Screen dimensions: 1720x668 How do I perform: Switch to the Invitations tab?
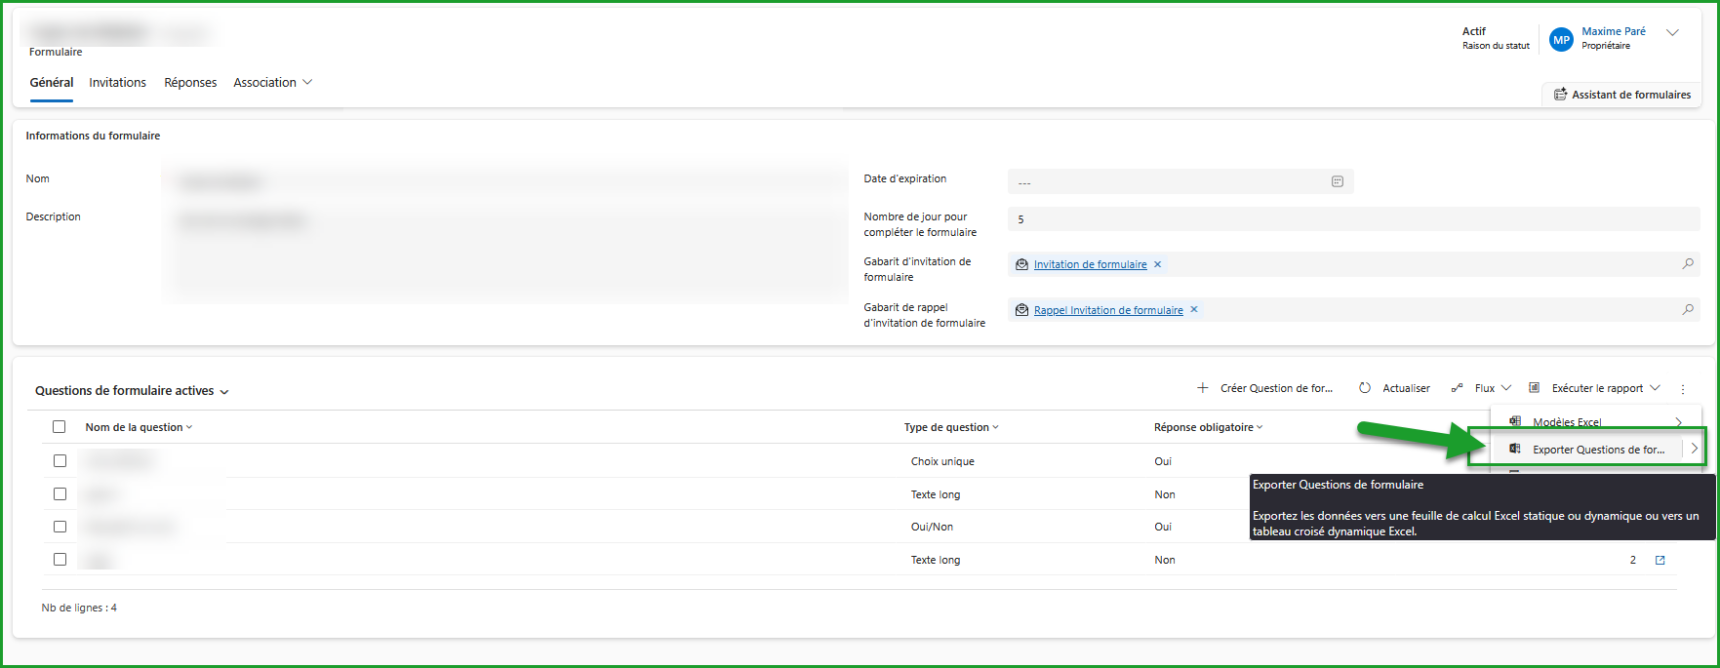(117, 83)
